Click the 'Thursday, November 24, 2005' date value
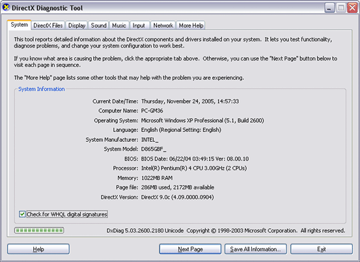This screenshot has height=262, width=360. coord(178,101)
